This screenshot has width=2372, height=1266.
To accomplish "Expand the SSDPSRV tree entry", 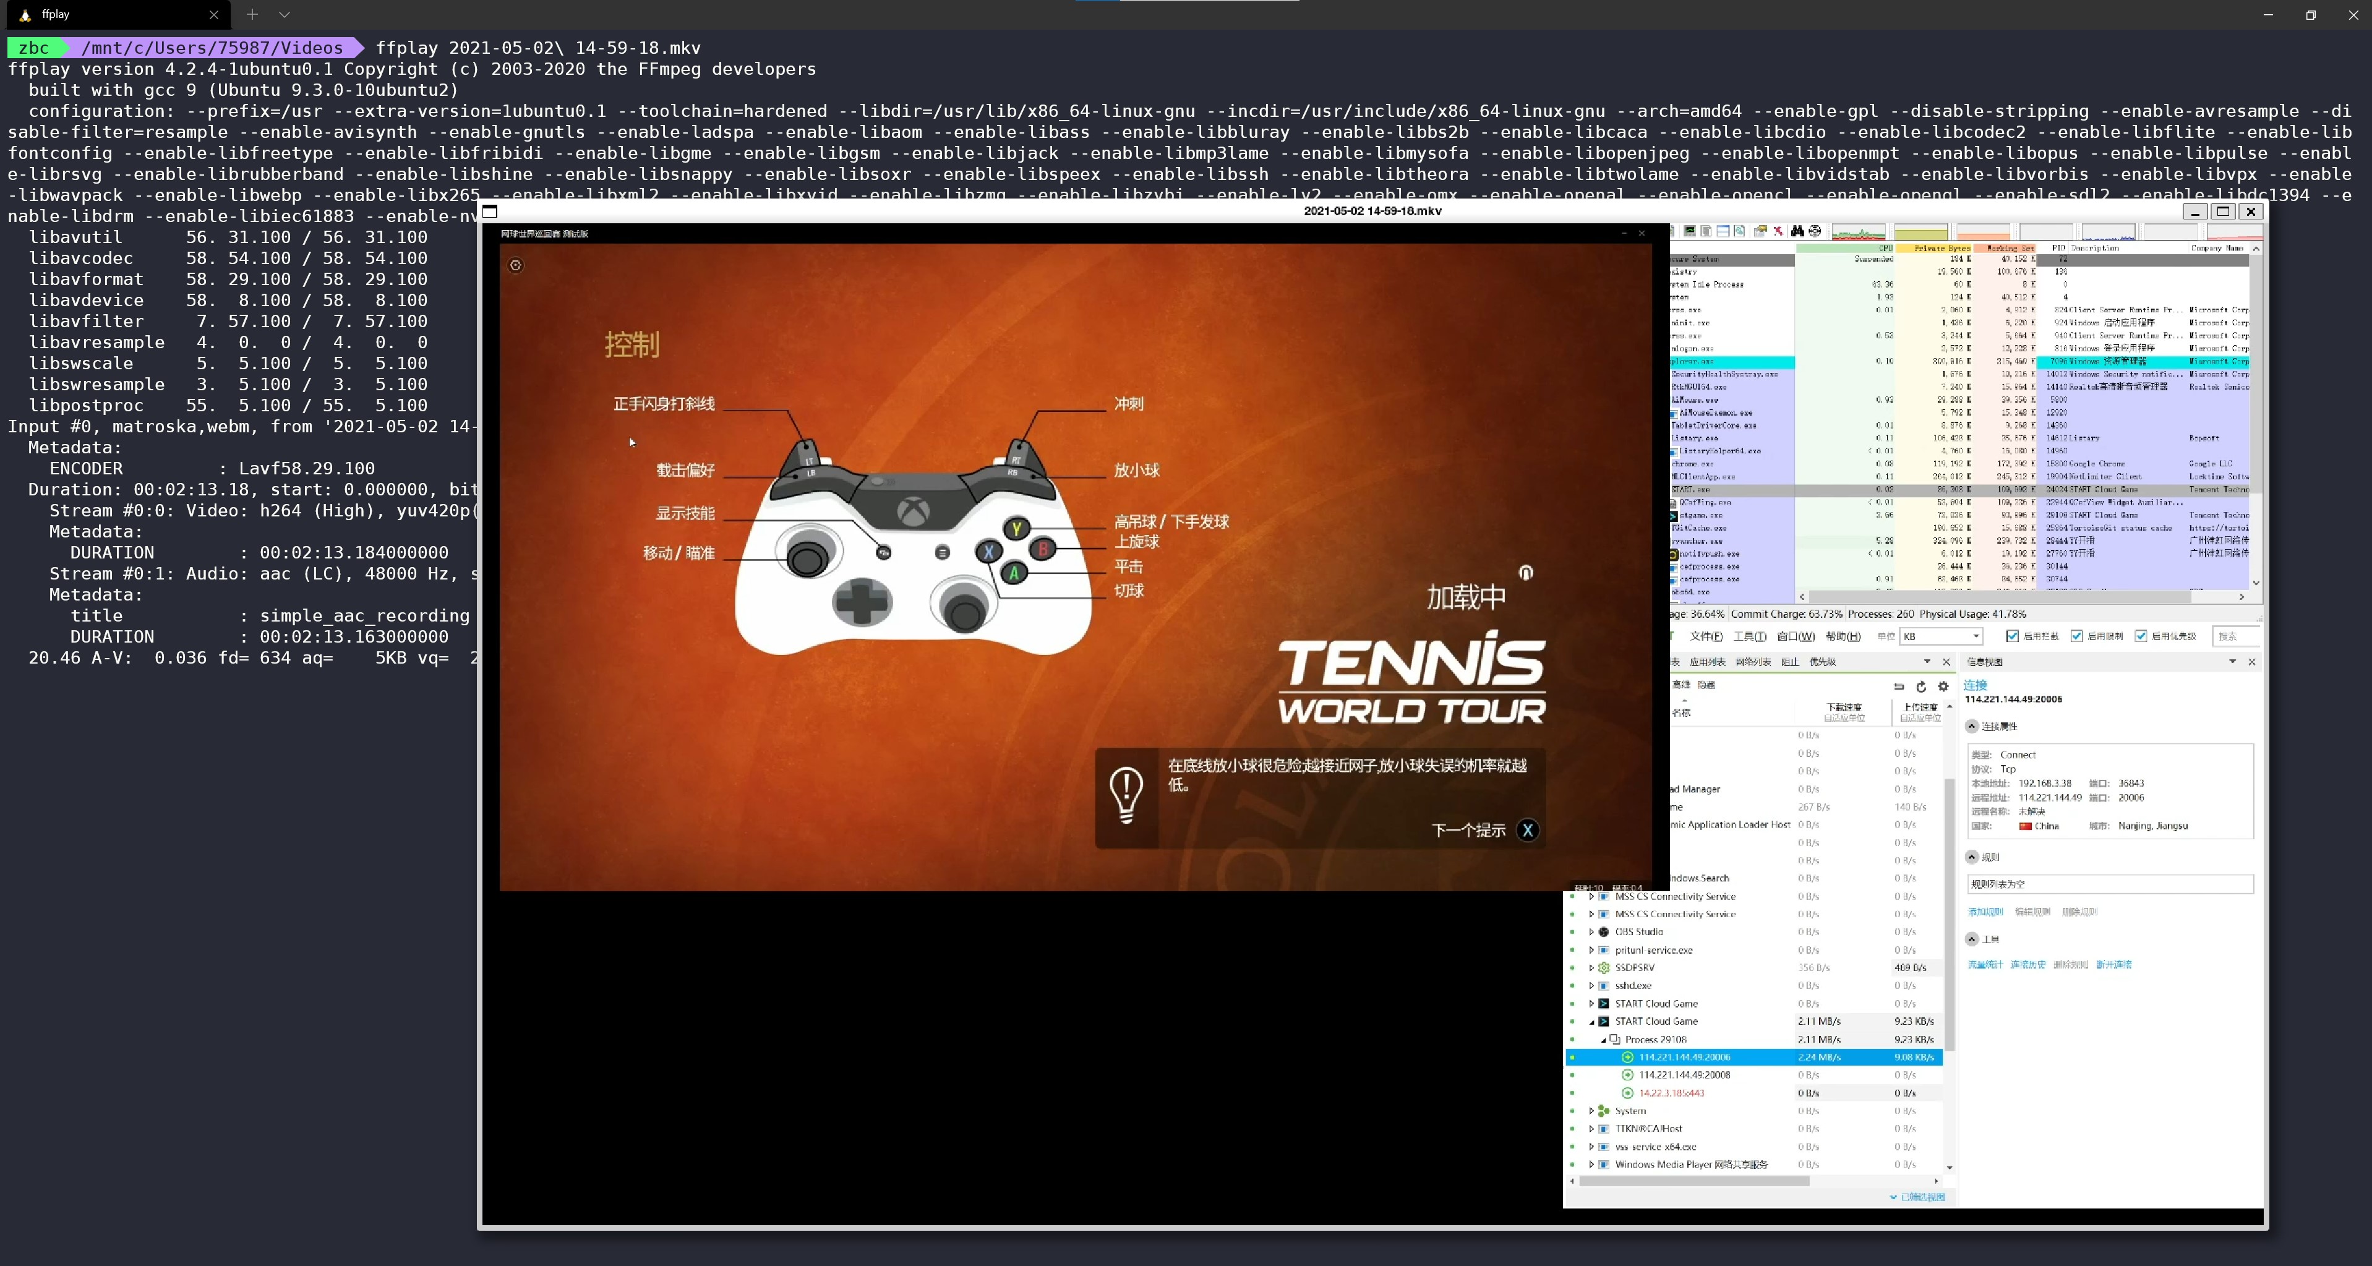I will click(1591, 968).
